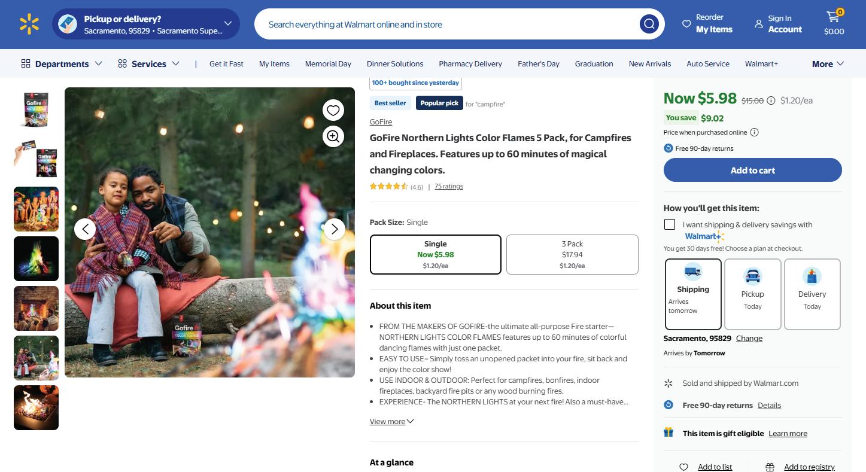Click the Services icon

click(122, 63)
